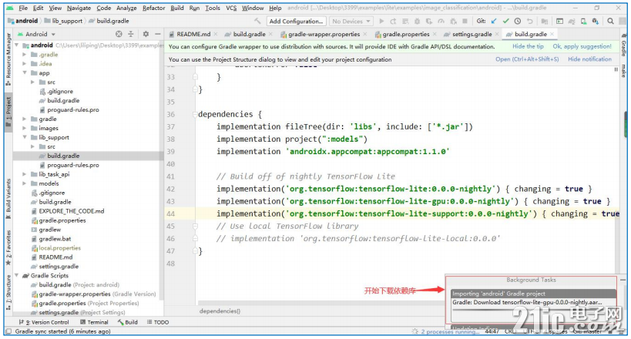Toggle Version Control tool window
This screenshot has width=631, height=339.
[x=44, y=322]
